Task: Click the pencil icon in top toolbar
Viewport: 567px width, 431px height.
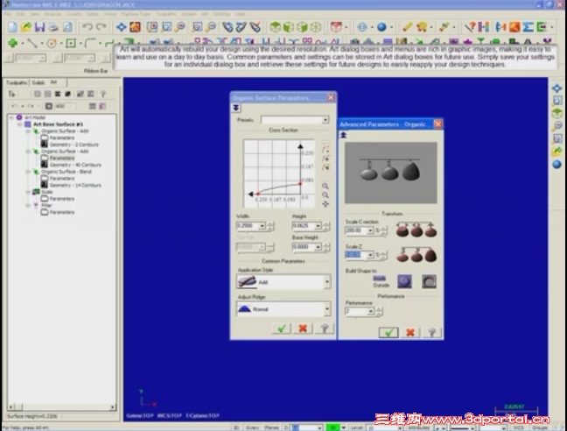Action: point(407,27)
